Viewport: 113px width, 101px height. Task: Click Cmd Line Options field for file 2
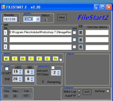coord(97,40)
